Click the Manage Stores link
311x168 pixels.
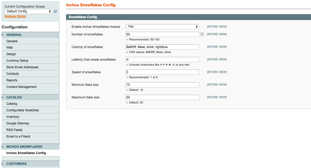click(15, 16)
